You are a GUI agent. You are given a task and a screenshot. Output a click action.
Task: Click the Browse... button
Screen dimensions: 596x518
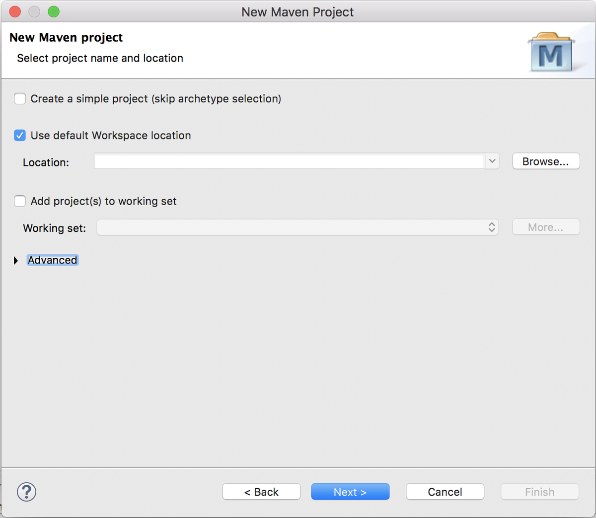tap(546, 161)
